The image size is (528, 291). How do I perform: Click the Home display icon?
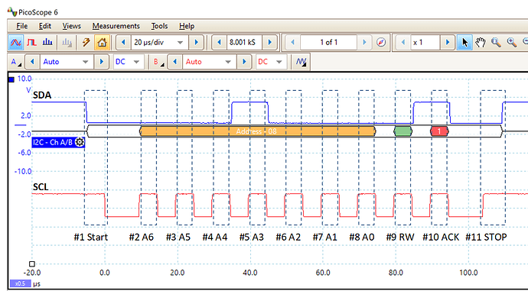[102, 42]
